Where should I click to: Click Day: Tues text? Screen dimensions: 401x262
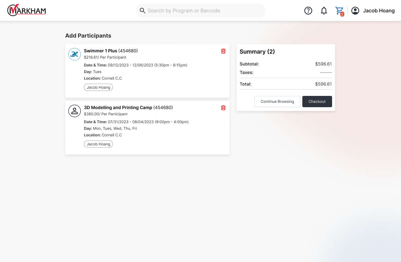tap(93, 72)
